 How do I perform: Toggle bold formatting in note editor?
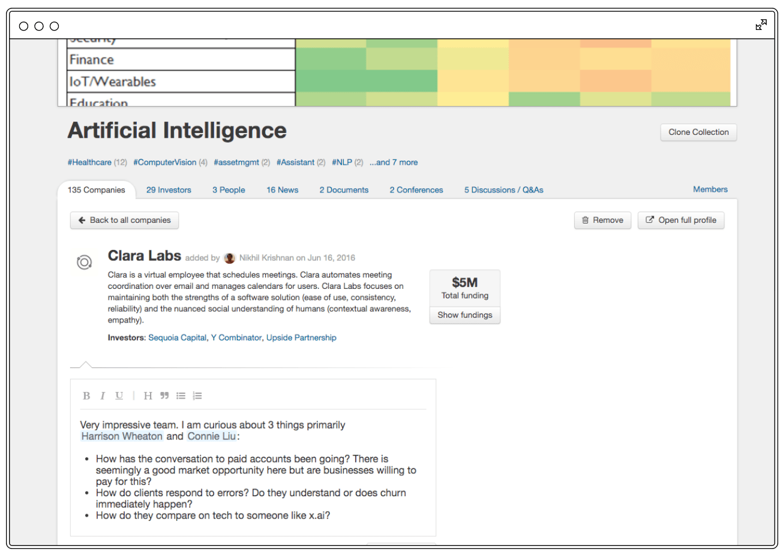[86, 396]
